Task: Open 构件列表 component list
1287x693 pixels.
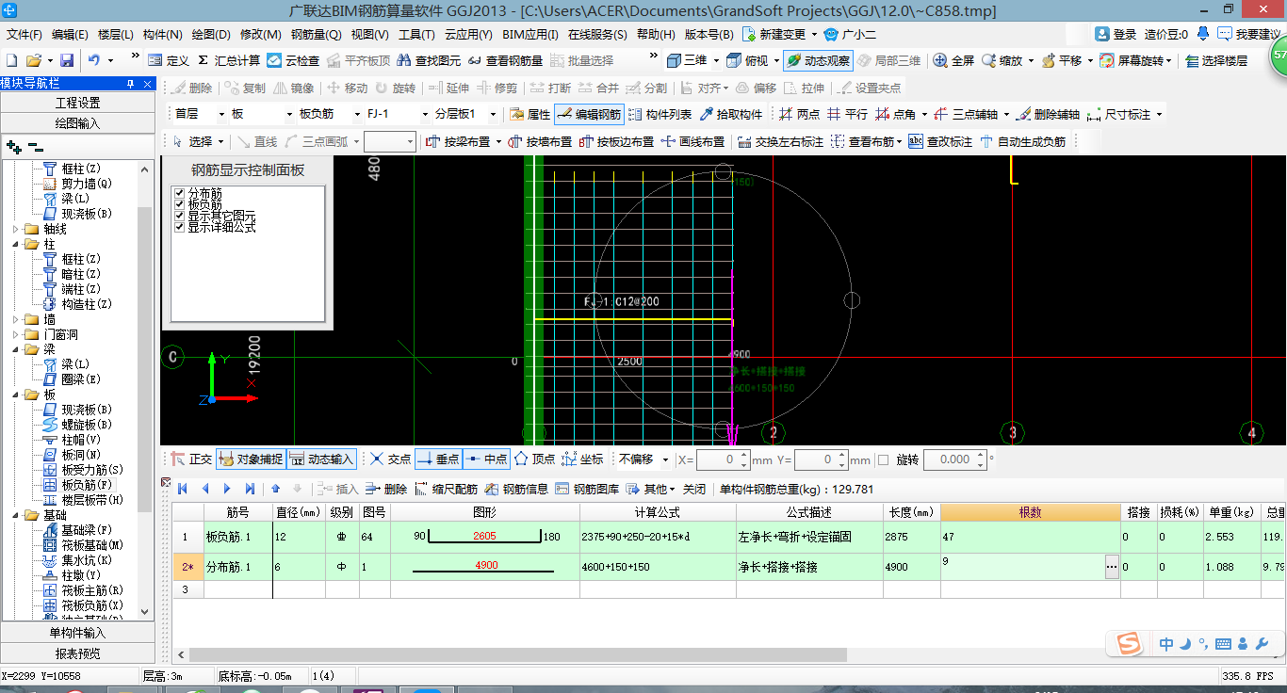Action: coord(660,114)
